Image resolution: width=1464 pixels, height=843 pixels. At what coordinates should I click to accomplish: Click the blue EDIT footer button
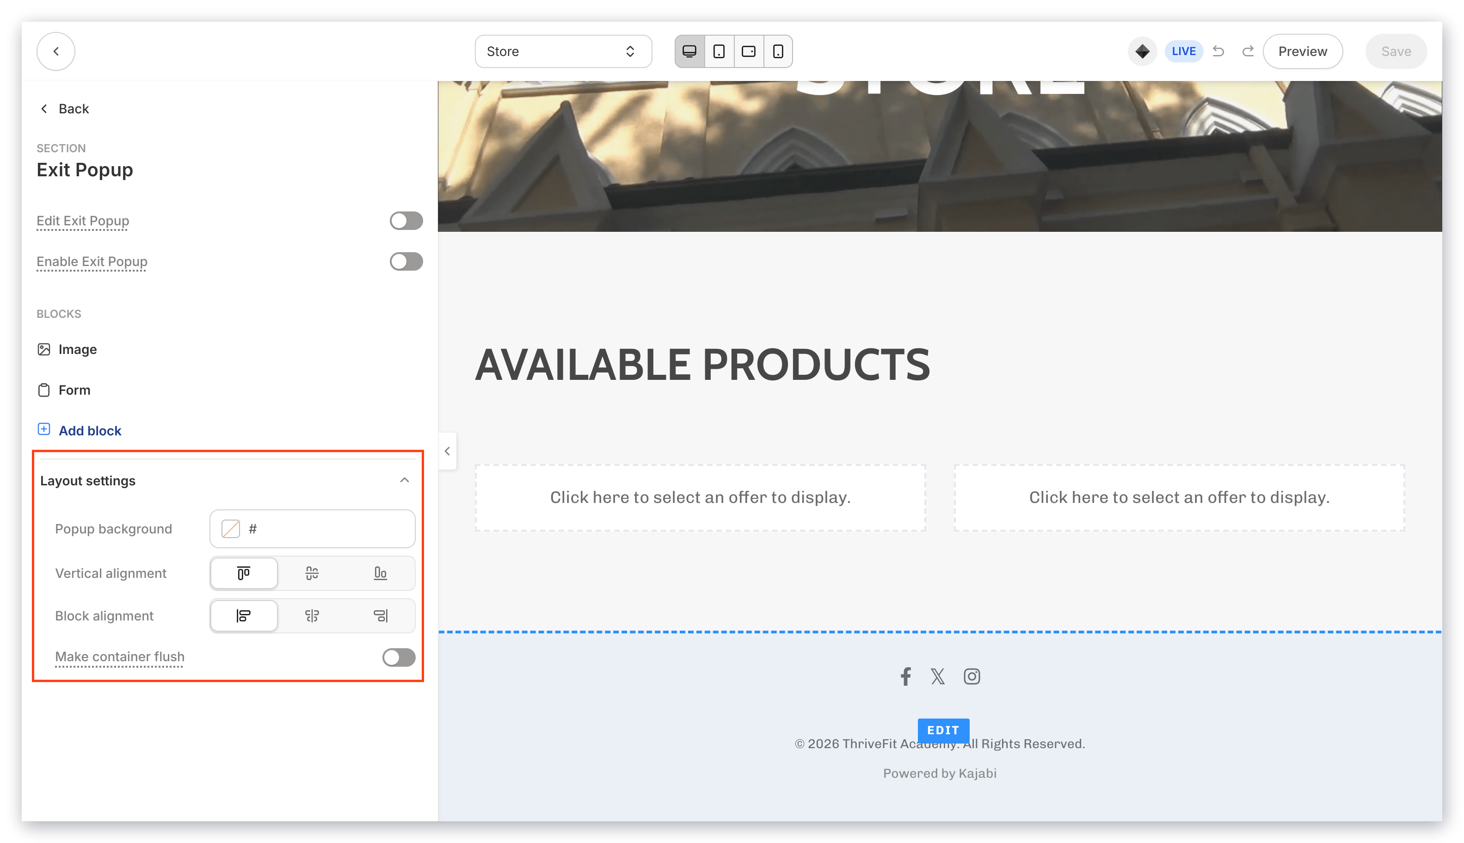[943, 730]
